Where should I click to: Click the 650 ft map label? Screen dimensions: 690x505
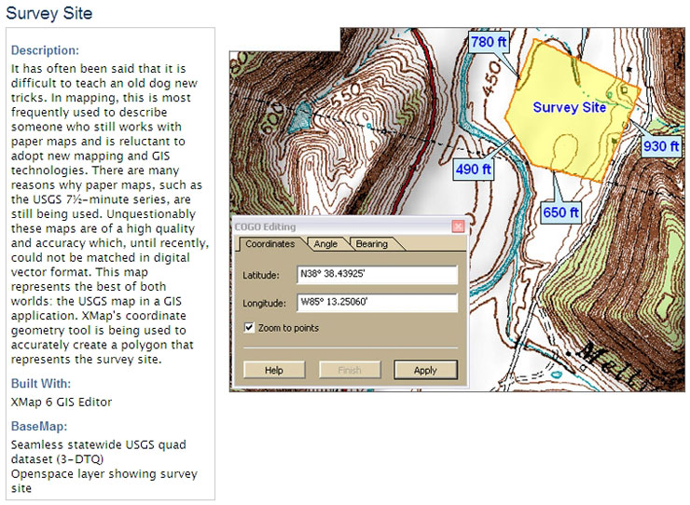point(560,212)
